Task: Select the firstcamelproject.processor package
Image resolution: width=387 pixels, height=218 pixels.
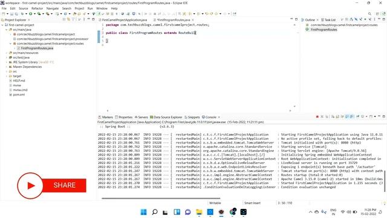Action: (x=53, y=39)
